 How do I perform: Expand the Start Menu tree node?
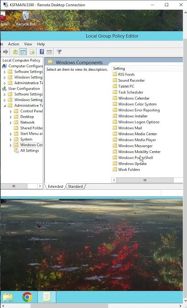point(11,134)
